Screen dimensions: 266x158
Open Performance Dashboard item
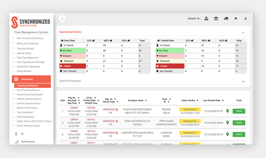click(30, 95)
